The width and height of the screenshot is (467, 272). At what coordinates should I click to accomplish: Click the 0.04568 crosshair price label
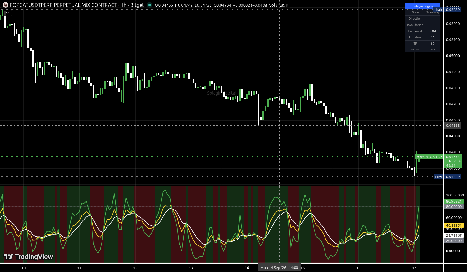453,126
